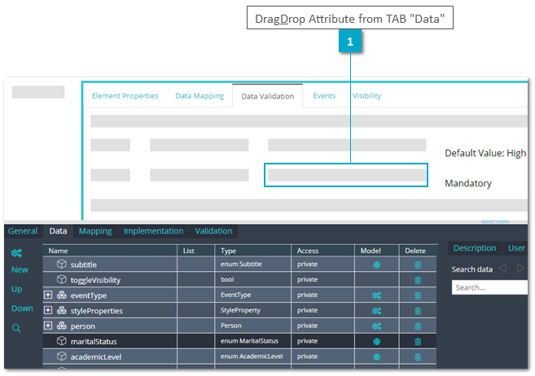Image resolution: width=535 pixels, height=376 pixels.
Task: Delete the subtitle attribute
Action: (418, 265)
